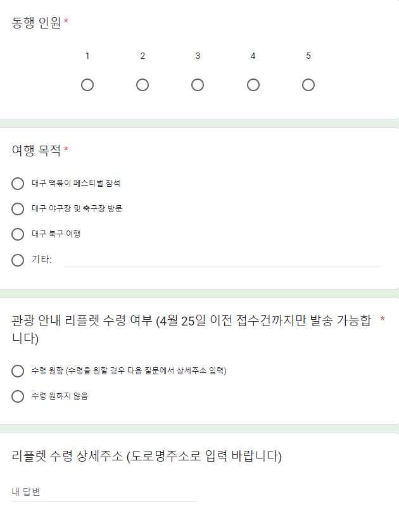Click the 기타 text entry line

222,261
